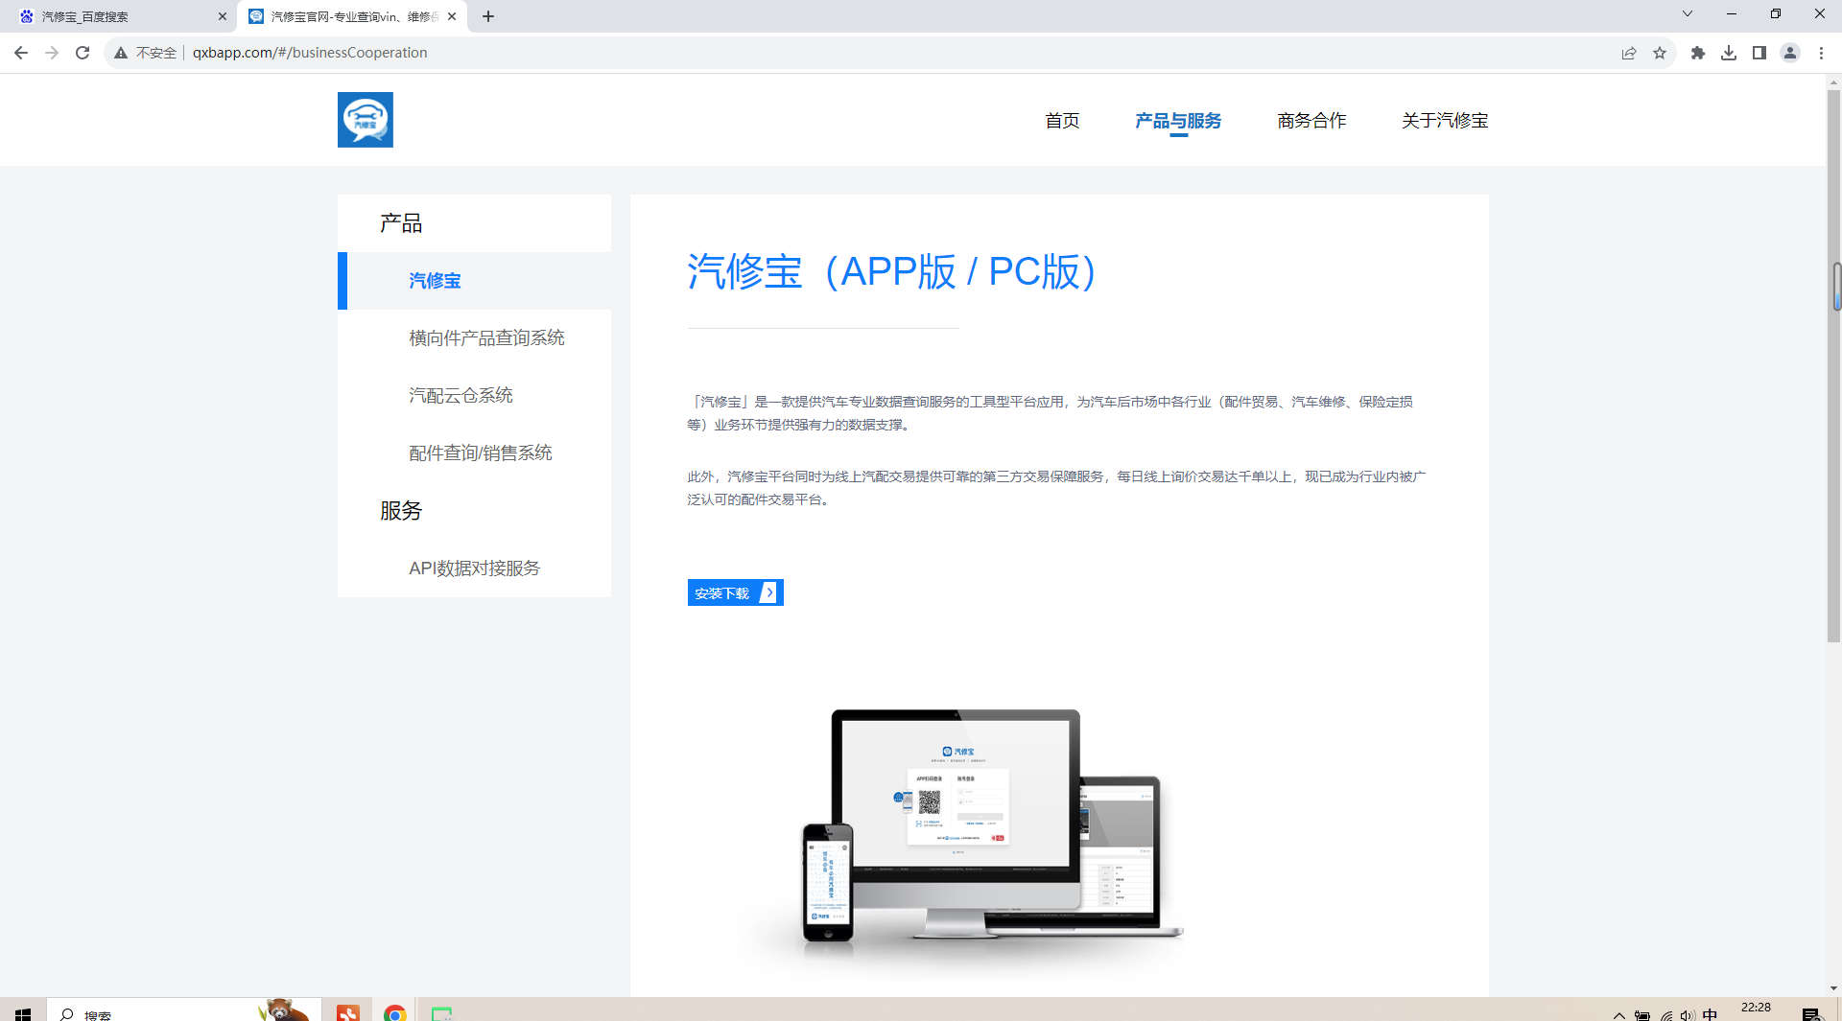Click the 不安全 site security warning
Image resolution: width=1842 pixels, height=1021 pixels.
click(x=146, y=53)
